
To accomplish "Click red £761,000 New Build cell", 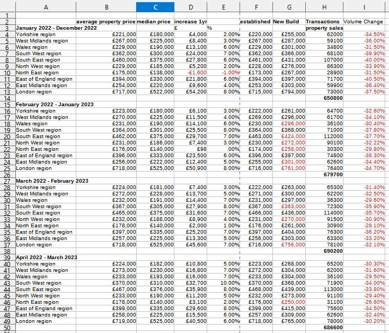I will coord(289,168).
